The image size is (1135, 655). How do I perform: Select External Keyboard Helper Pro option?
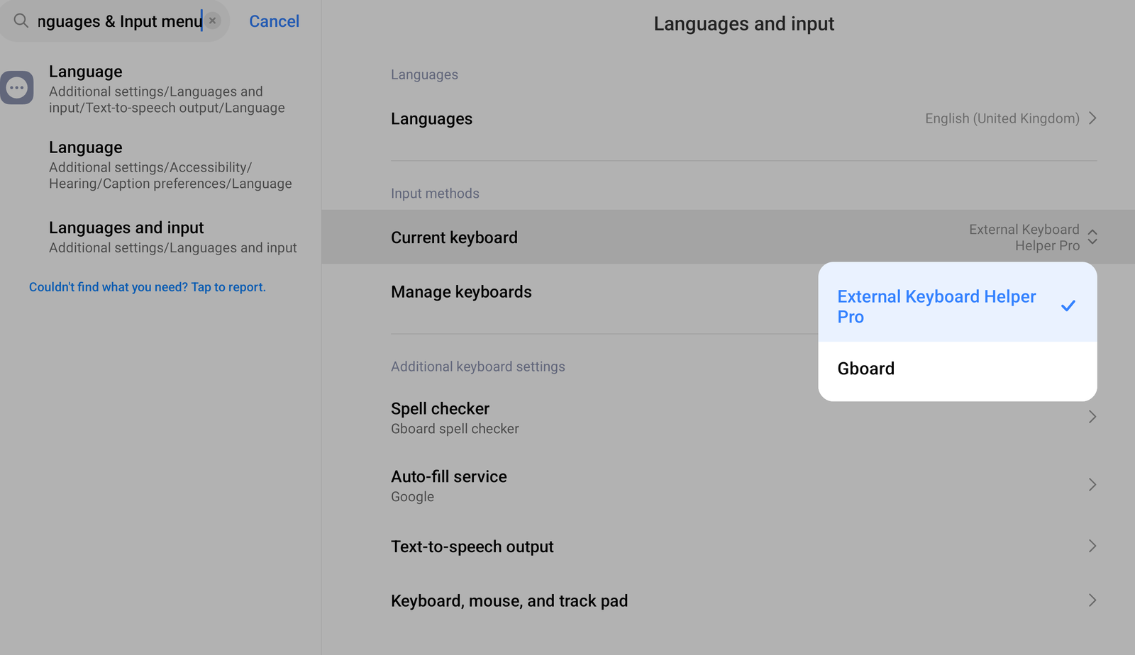tap(936, 306)
